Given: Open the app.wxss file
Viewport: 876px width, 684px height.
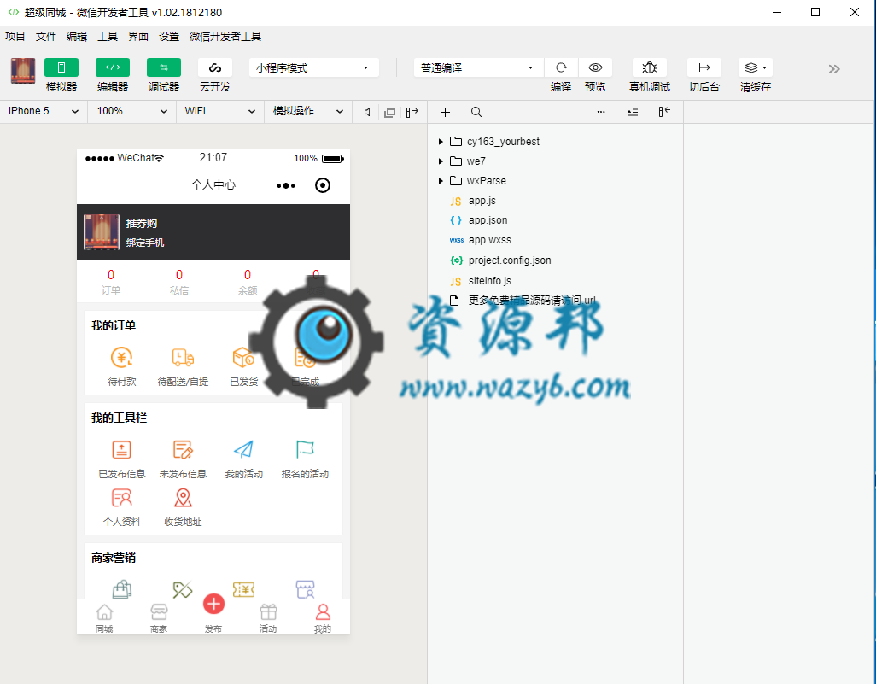Looking at the screenshot, I should [489, 240].
